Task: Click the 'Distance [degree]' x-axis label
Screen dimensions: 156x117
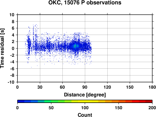Action: (x=85, y=95)
